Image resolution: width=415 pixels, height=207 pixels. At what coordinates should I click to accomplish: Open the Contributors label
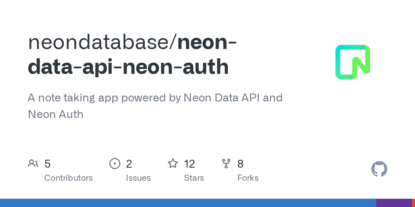(x=68, y=178)
